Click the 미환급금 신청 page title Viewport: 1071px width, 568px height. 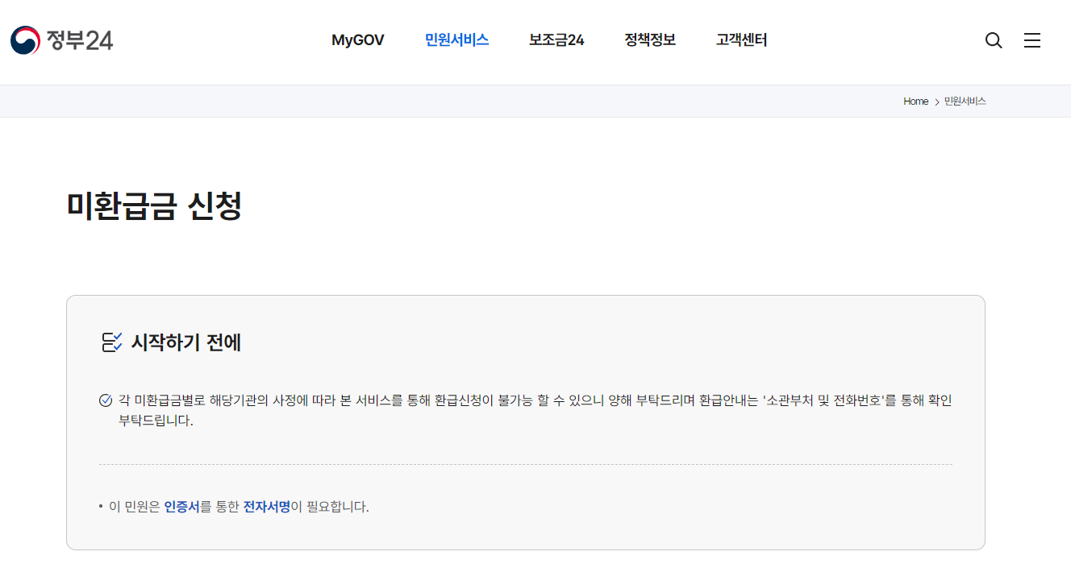154,206
